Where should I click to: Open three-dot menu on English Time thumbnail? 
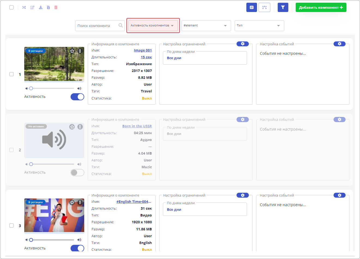[80, 202]
